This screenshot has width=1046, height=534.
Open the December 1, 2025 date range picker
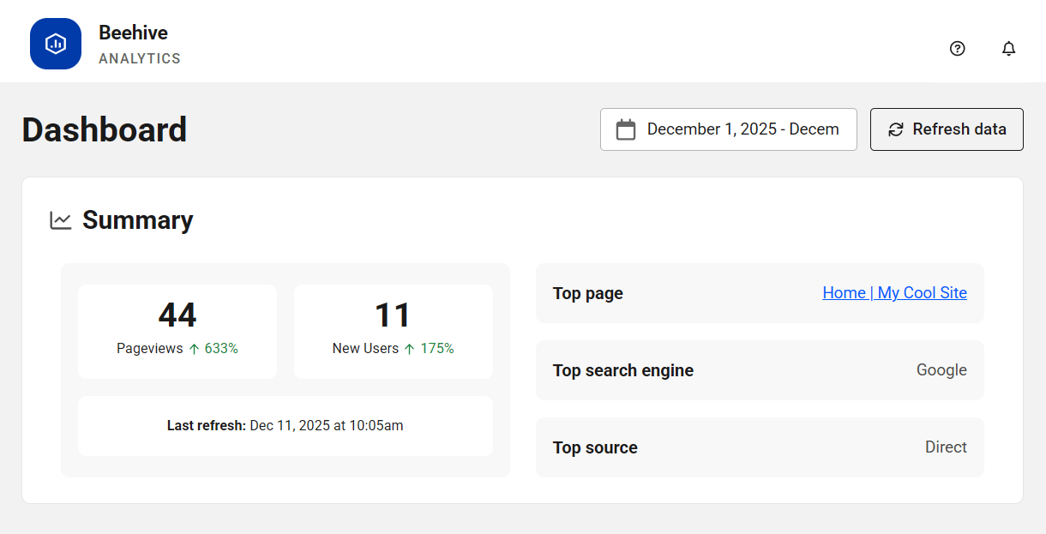pos(729,129)
